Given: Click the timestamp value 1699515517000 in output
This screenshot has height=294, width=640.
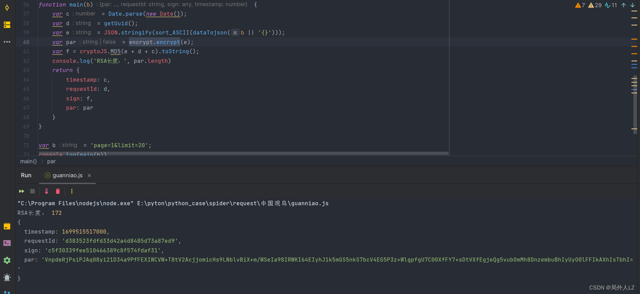Looking at the screenshot, I should [x=84, y=232].
